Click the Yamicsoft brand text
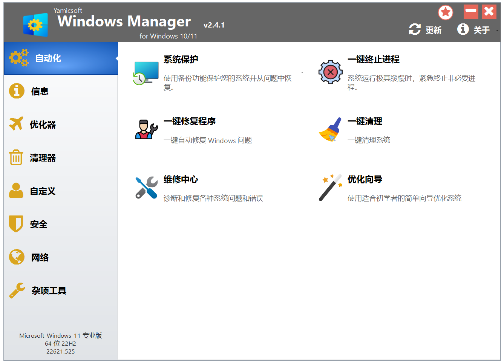The width and height of the screenshot is (504, 363). pyautogui.click(x=68, y=11)
